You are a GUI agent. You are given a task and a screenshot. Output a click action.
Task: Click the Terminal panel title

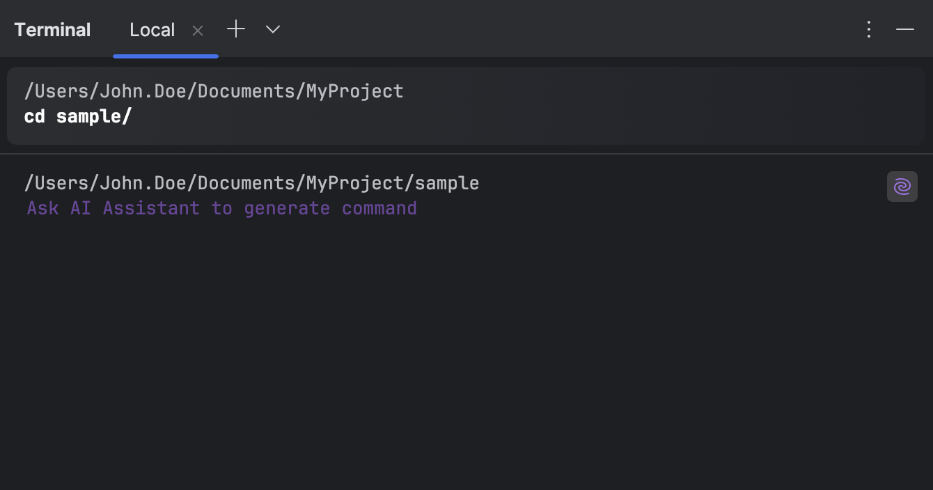tap(52, 29)
